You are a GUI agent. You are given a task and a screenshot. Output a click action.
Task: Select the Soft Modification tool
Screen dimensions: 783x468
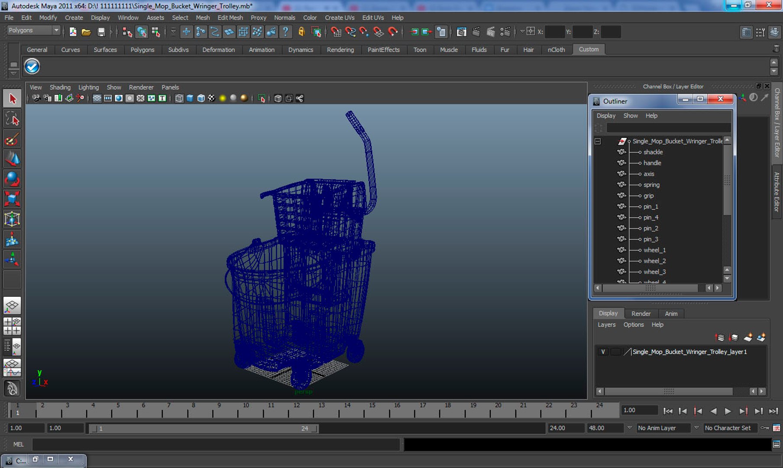pyautogui.click(x=12, y=239)
